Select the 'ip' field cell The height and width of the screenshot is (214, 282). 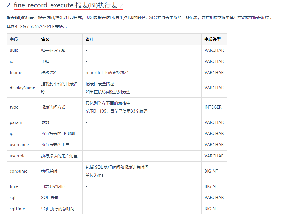[22, 134]
